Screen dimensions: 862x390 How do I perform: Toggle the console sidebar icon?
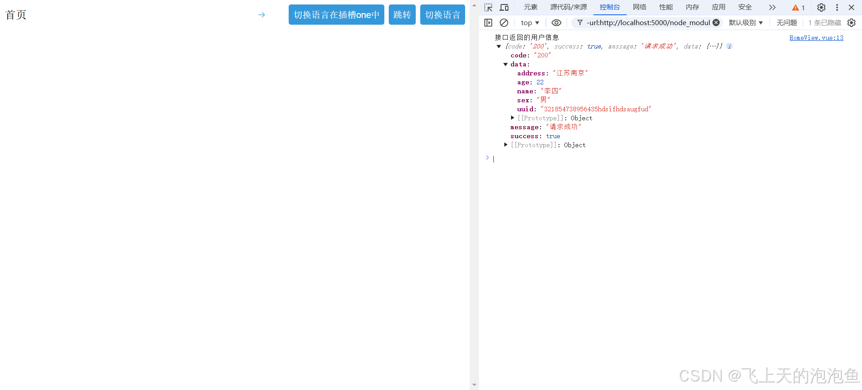coord(488,22)
